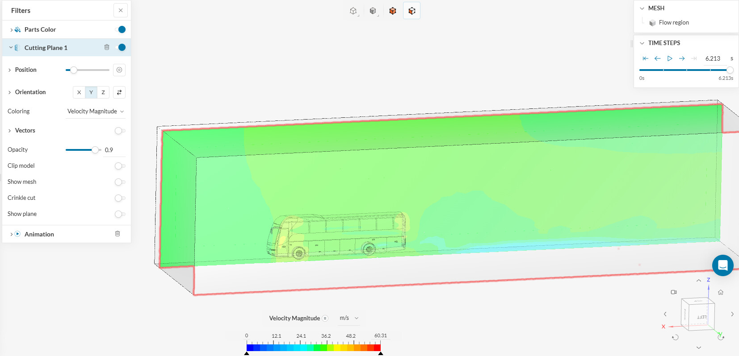Select the orange-and-white cube display mode
This screenshot has height=356, width=739.
point(412,11)
